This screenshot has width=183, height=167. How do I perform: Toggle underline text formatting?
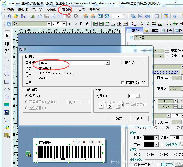(81, 24)
